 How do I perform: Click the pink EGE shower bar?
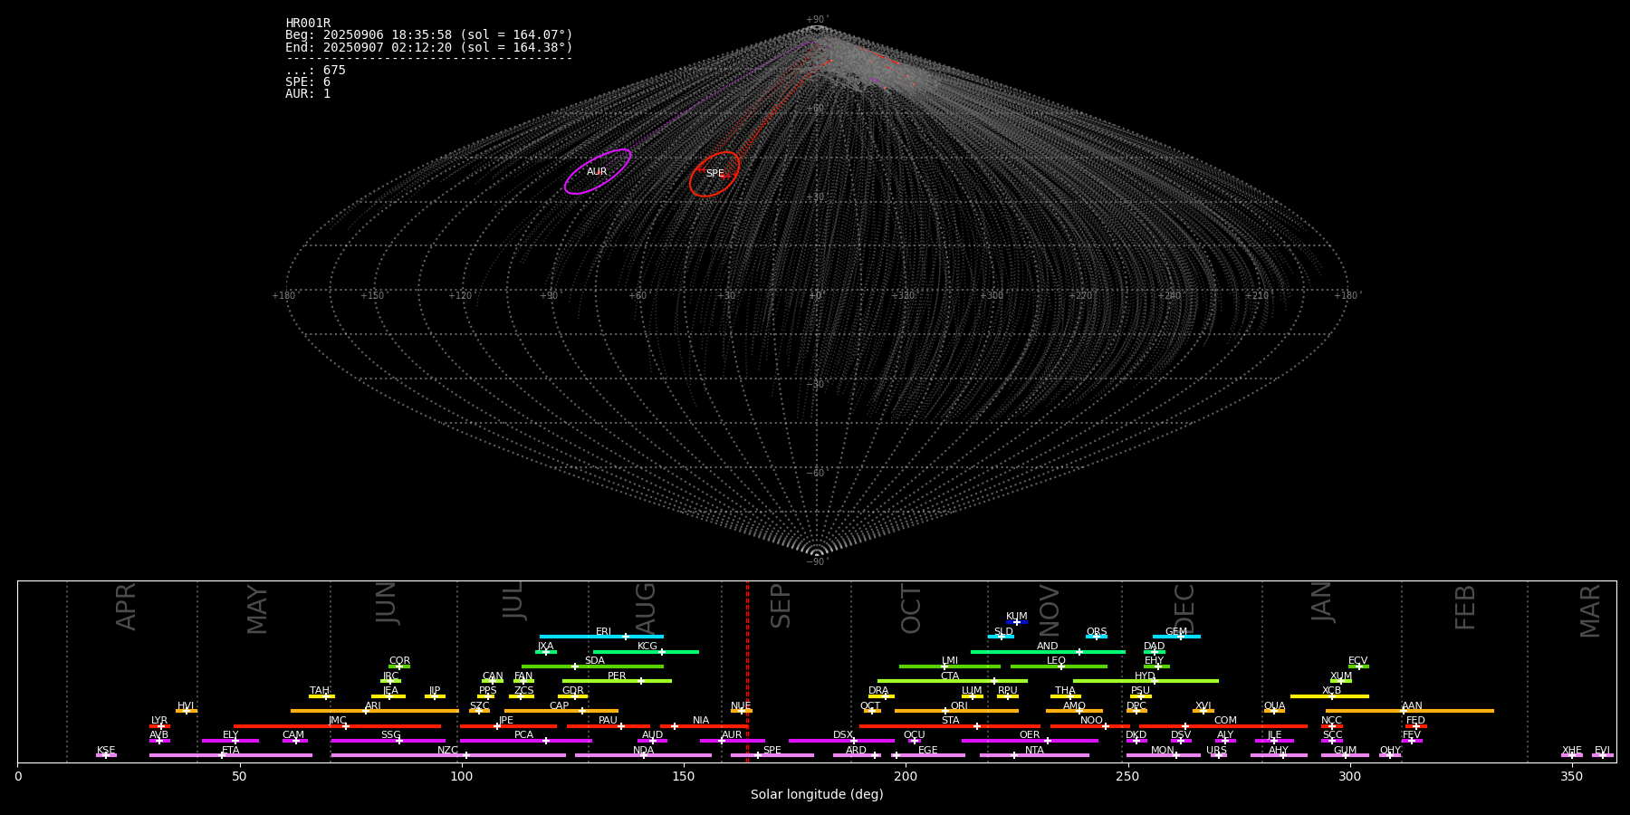click(928, 755)
